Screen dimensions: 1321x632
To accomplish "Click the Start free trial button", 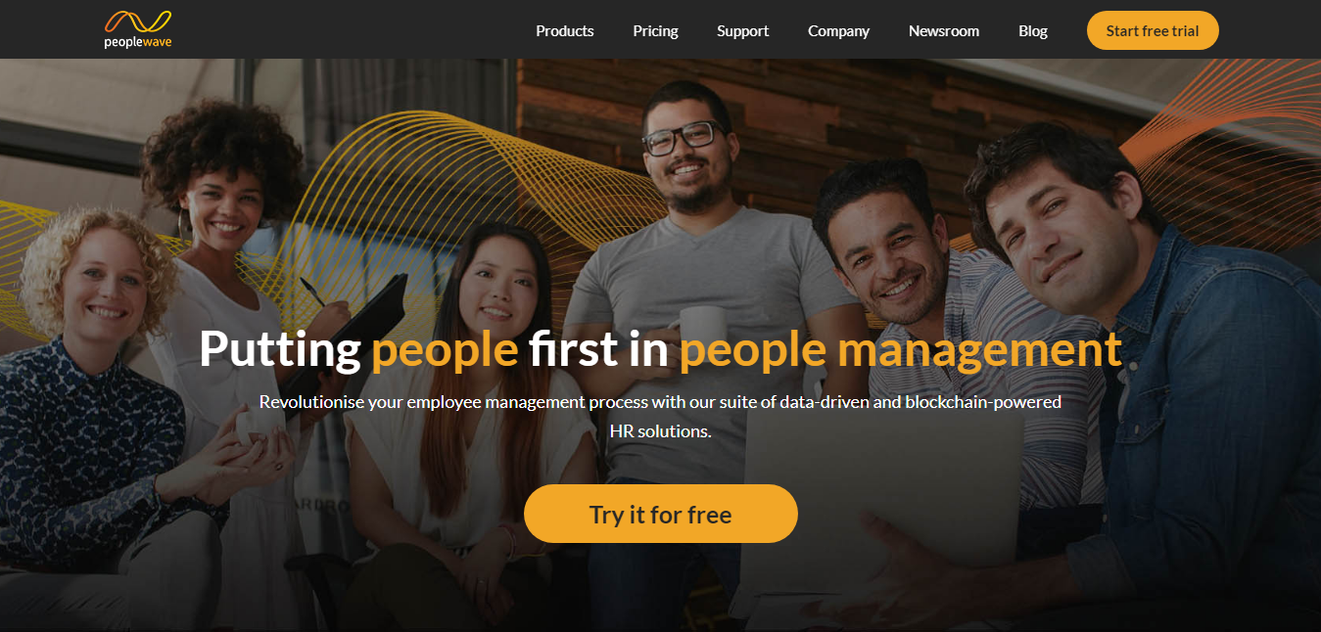I will (x=1153, y=30).
